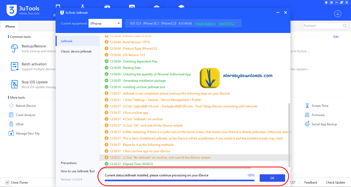Select the Jailbreak tab in sidebar
This screenshot has height=187, width=351.
point(78,41)
